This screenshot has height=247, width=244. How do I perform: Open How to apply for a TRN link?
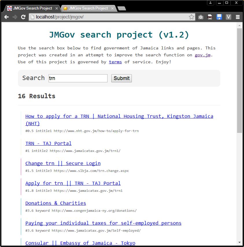[119, 120]
